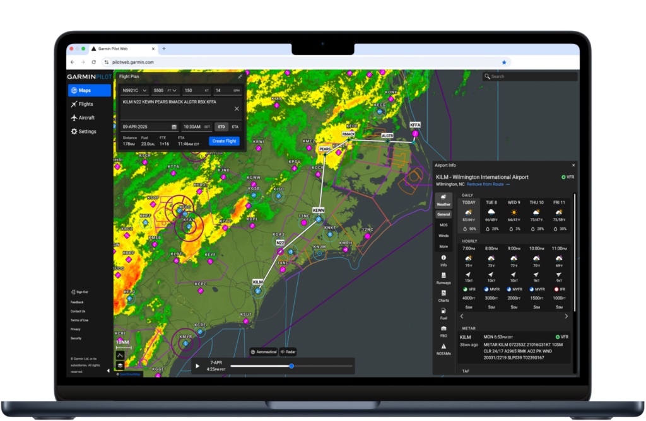Viewport: 646px width, 421px height.
Task: Open the FBO section in Airport Info
Action: click(x=443, y=332)
